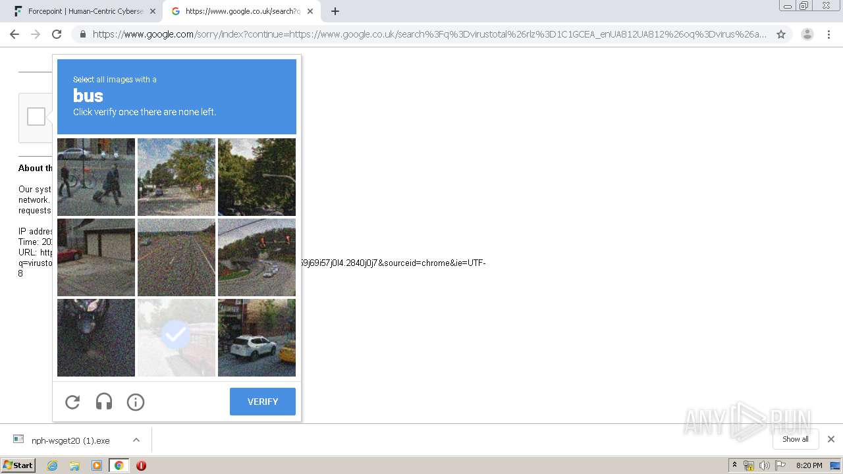843x474 pixels.
Task: Click the VERIFY button
Action: tap(263, 402)
